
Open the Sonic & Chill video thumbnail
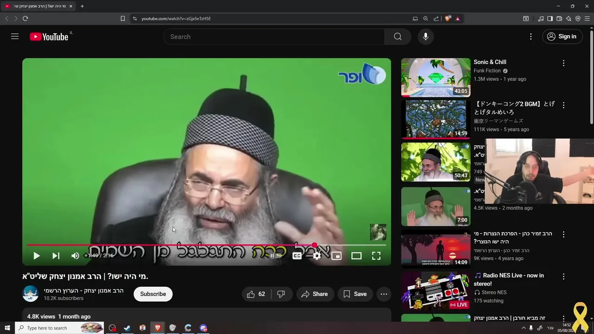point(436,77)
